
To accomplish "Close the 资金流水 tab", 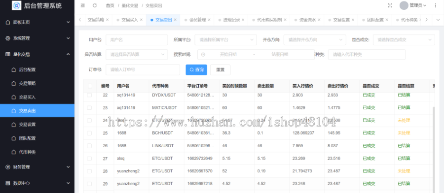I will coord(319,20).
